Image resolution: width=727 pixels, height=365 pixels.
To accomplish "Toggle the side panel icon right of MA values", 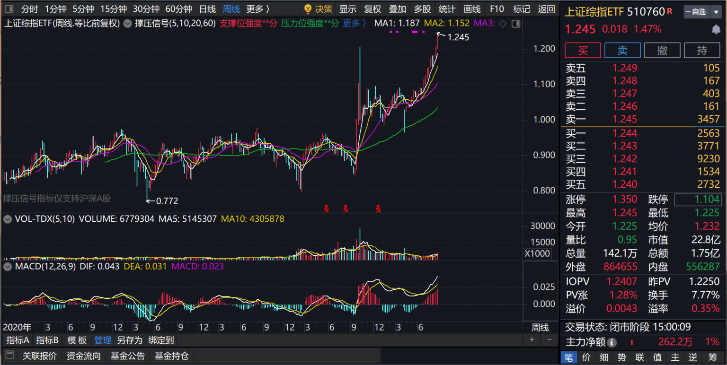I will (x=516, y=24).
